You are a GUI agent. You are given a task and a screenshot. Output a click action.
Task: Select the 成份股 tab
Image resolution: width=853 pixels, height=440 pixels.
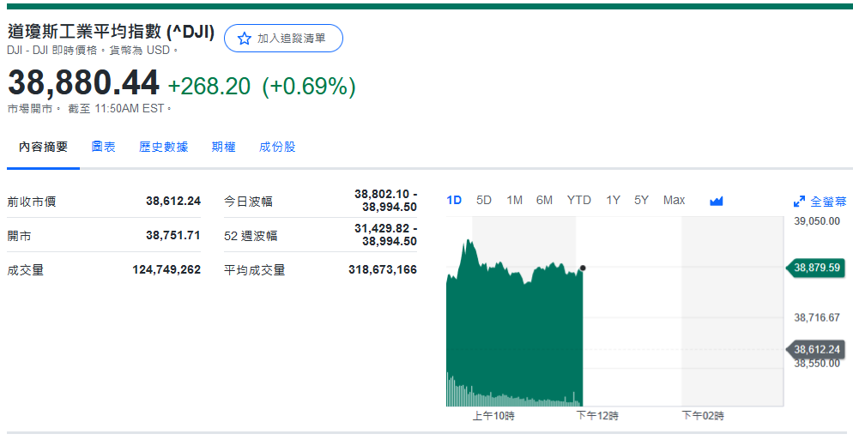point(277,147)
